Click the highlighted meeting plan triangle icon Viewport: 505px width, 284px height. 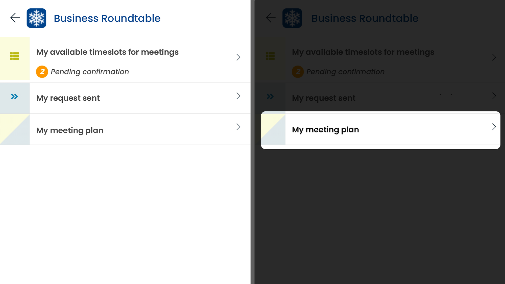[x=273, y=129]
